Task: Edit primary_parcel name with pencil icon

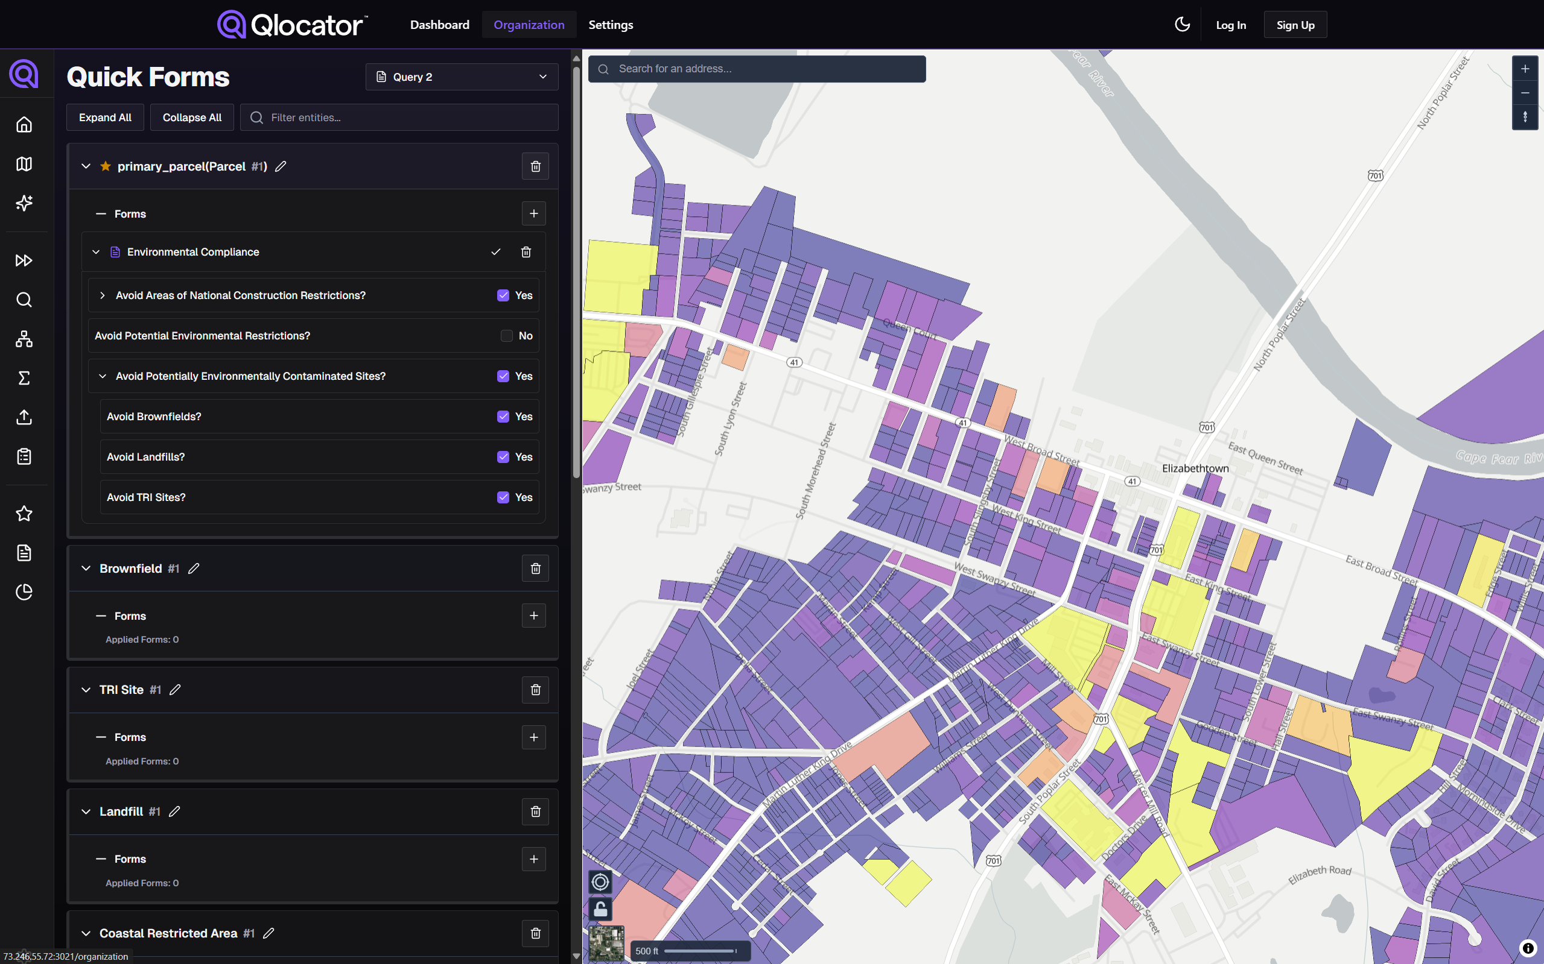Action: 281,166
